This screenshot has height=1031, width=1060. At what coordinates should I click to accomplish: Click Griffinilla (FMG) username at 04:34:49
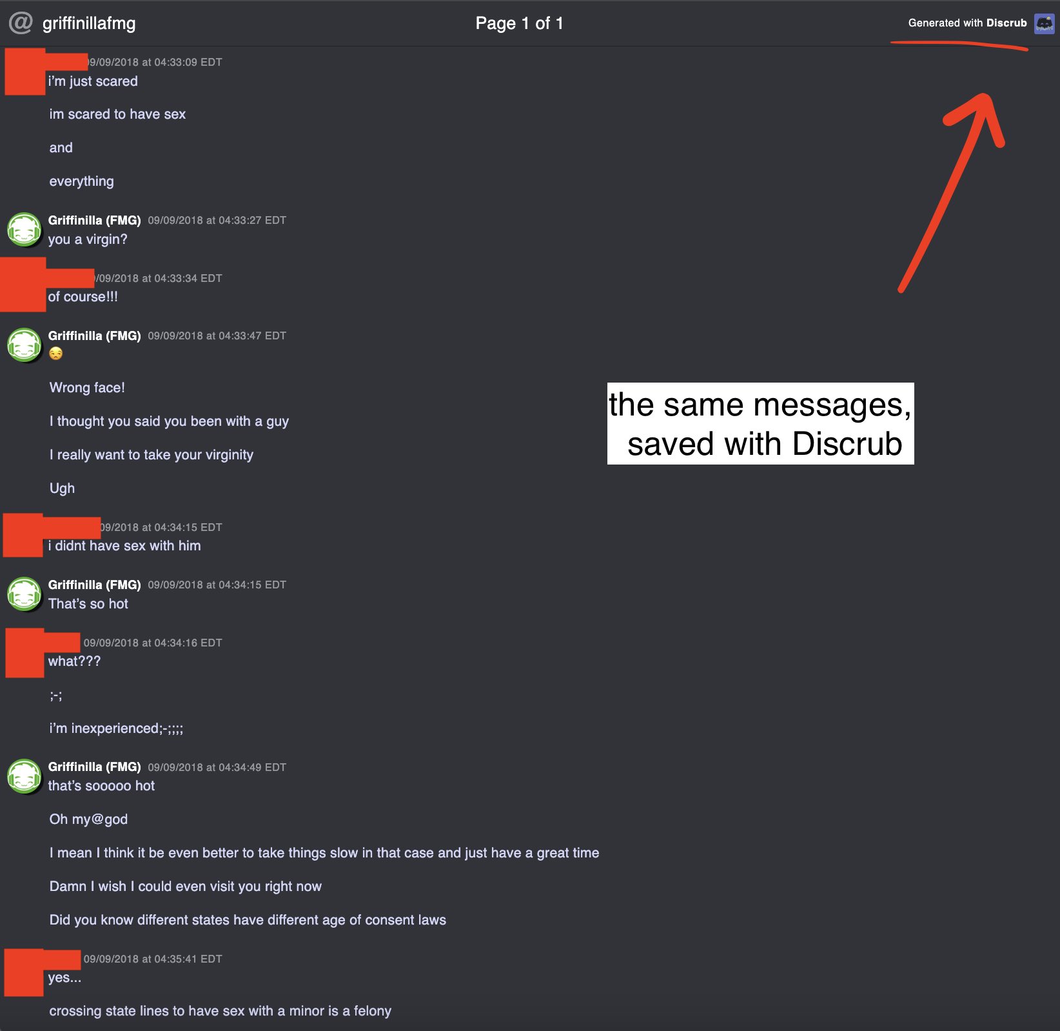click(x=95, y=766)
